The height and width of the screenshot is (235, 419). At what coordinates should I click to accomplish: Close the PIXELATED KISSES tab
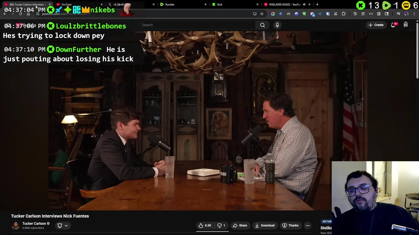tap(309, 4)
